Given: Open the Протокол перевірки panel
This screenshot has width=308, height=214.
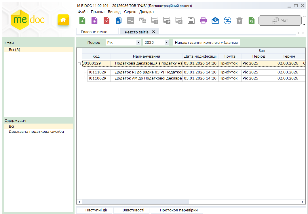Looking at the screenshot, I should pyautogui.click(x=179, y=210).
